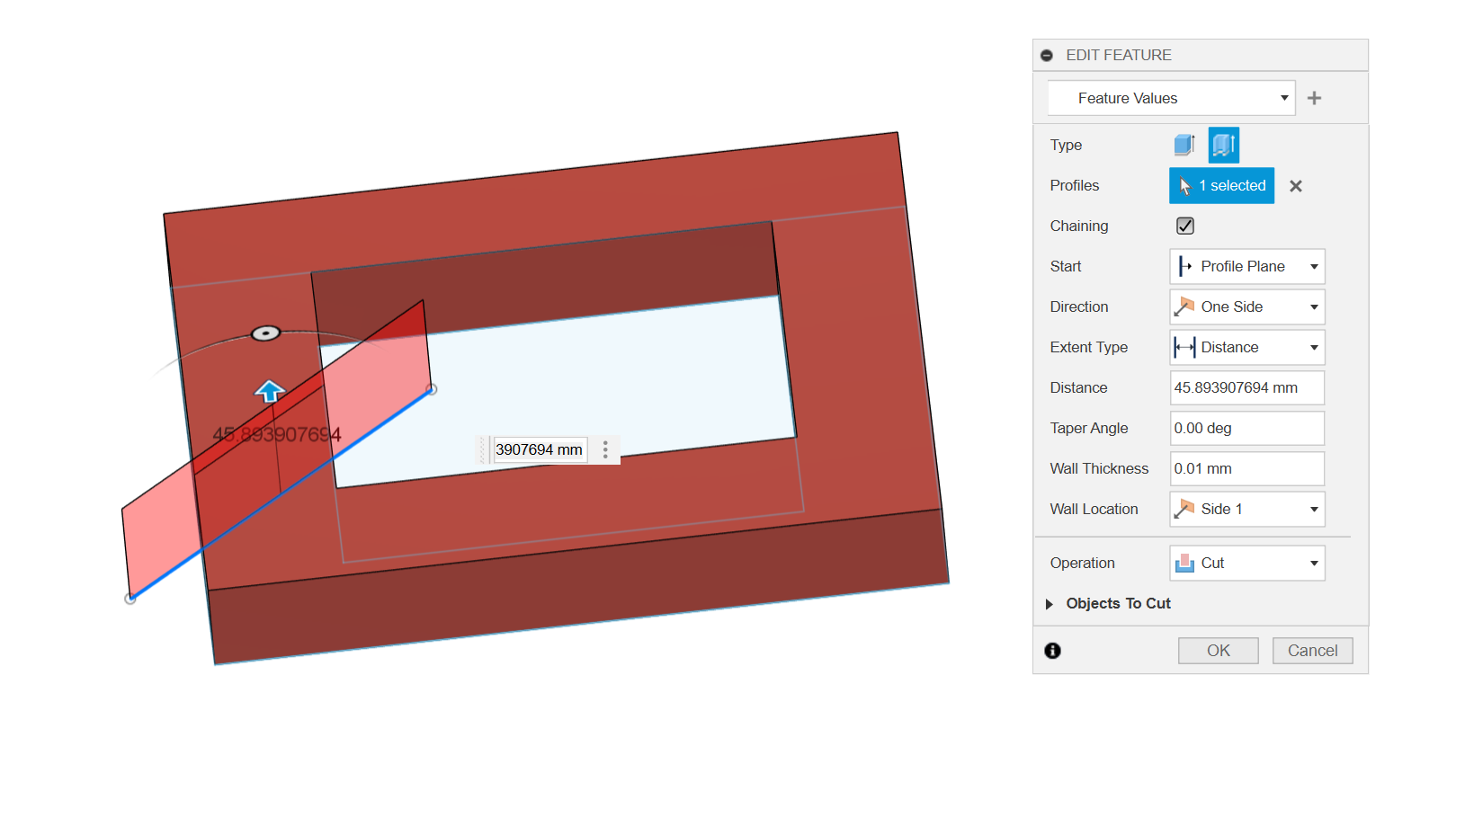
Task: Collapse the Edit Feature dialog header
Action: [1046, 55]
